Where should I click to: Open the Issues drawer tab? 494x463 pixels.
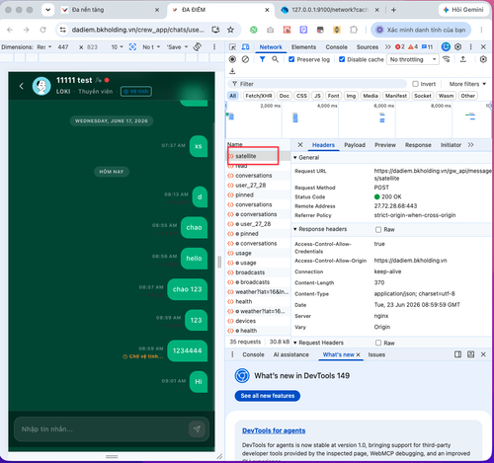click(x=376, y=354)
